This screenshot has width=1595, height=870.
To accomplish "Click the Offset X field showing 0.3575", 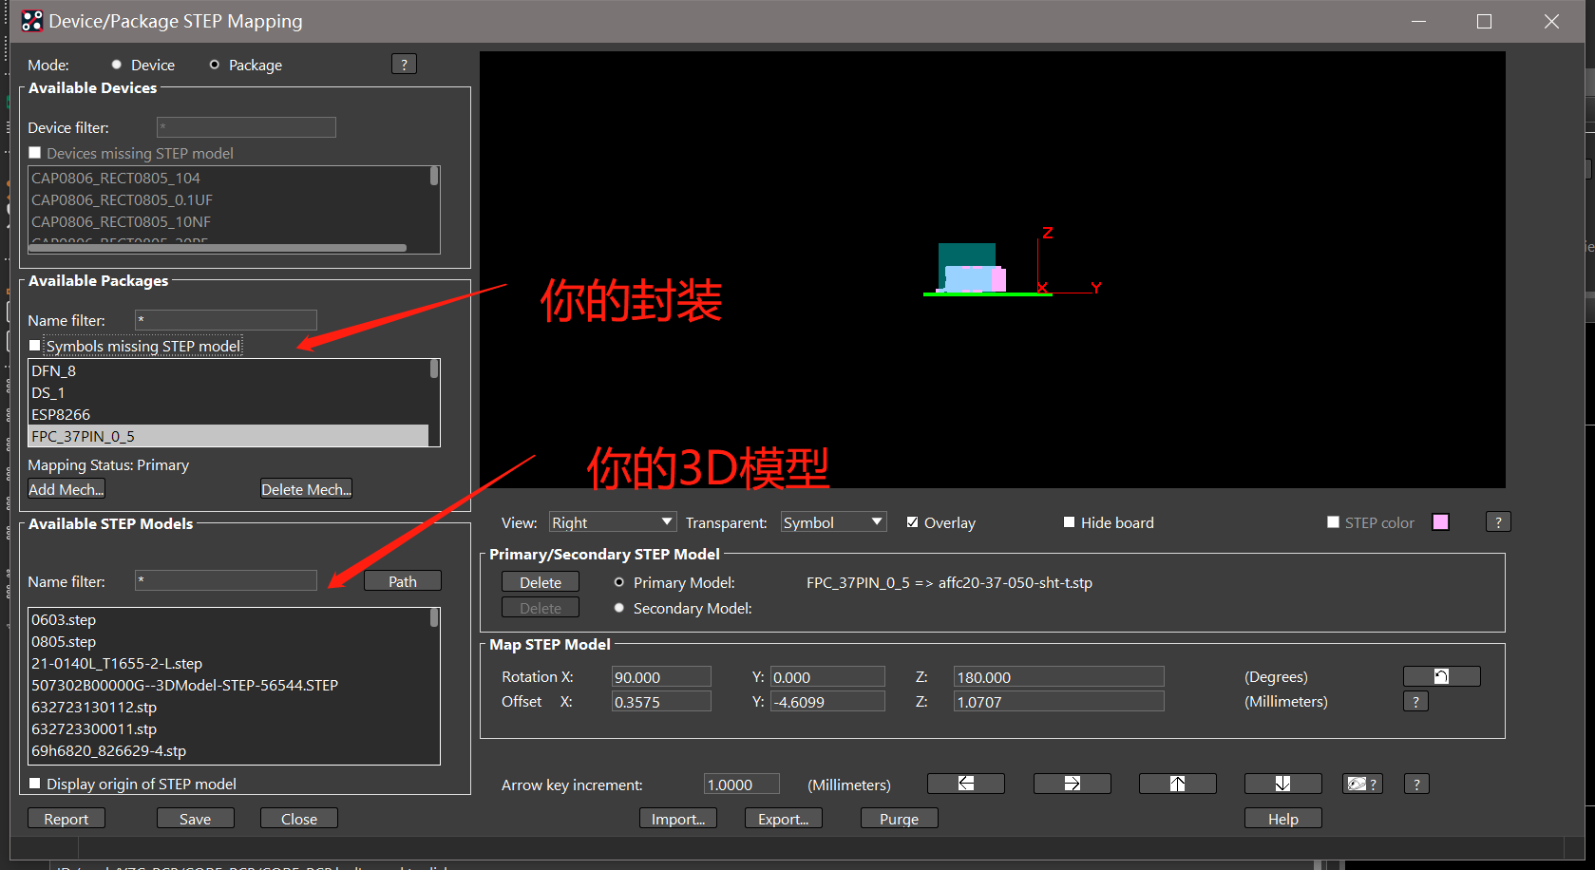I will click(x=661, y=701).
